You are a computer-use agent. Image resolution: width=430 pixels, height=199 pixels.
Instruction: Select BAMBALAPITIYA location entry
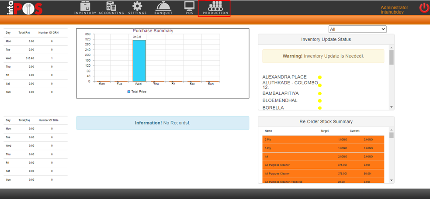(280, 93)
